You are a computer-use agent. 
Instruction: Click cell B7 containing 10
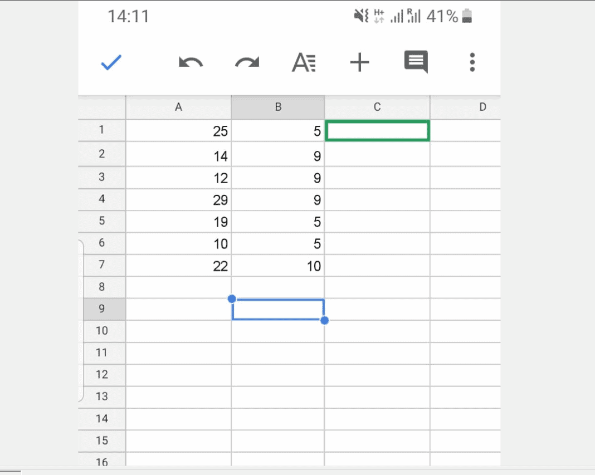point(278,266)
